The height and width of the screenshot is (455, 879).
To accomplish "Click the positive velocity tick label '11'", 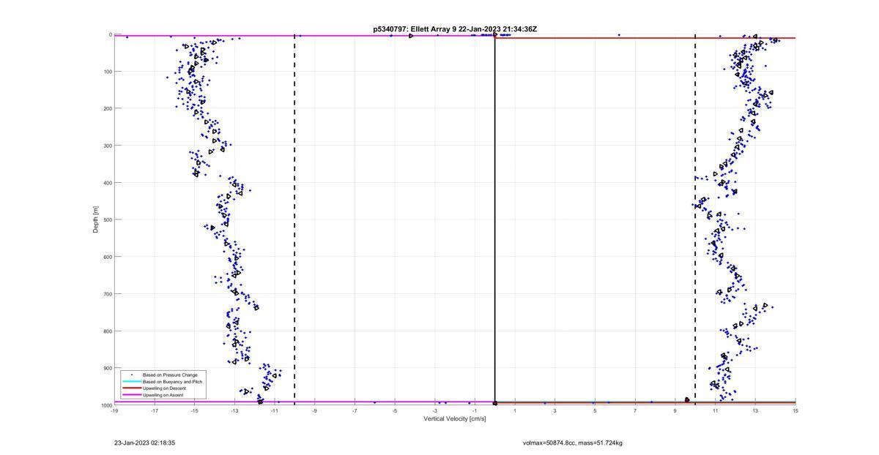I will [x=715, y=410].
